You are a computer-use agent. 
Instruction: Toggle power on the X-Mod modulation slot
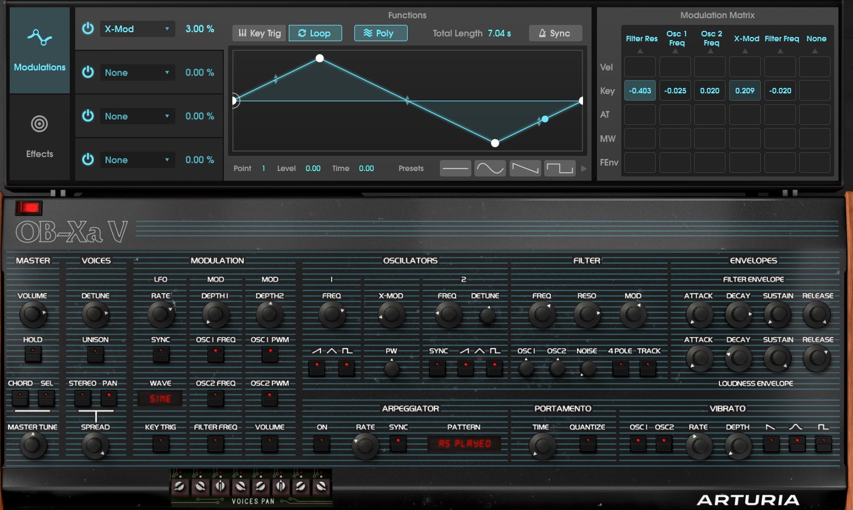click(88, 29)
